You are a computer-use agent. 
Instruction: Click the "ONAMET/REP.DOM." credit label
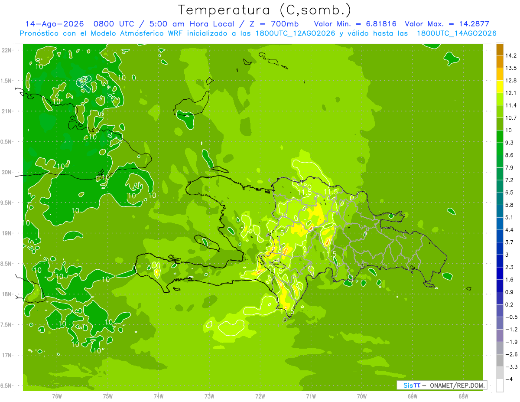(457, 385)
